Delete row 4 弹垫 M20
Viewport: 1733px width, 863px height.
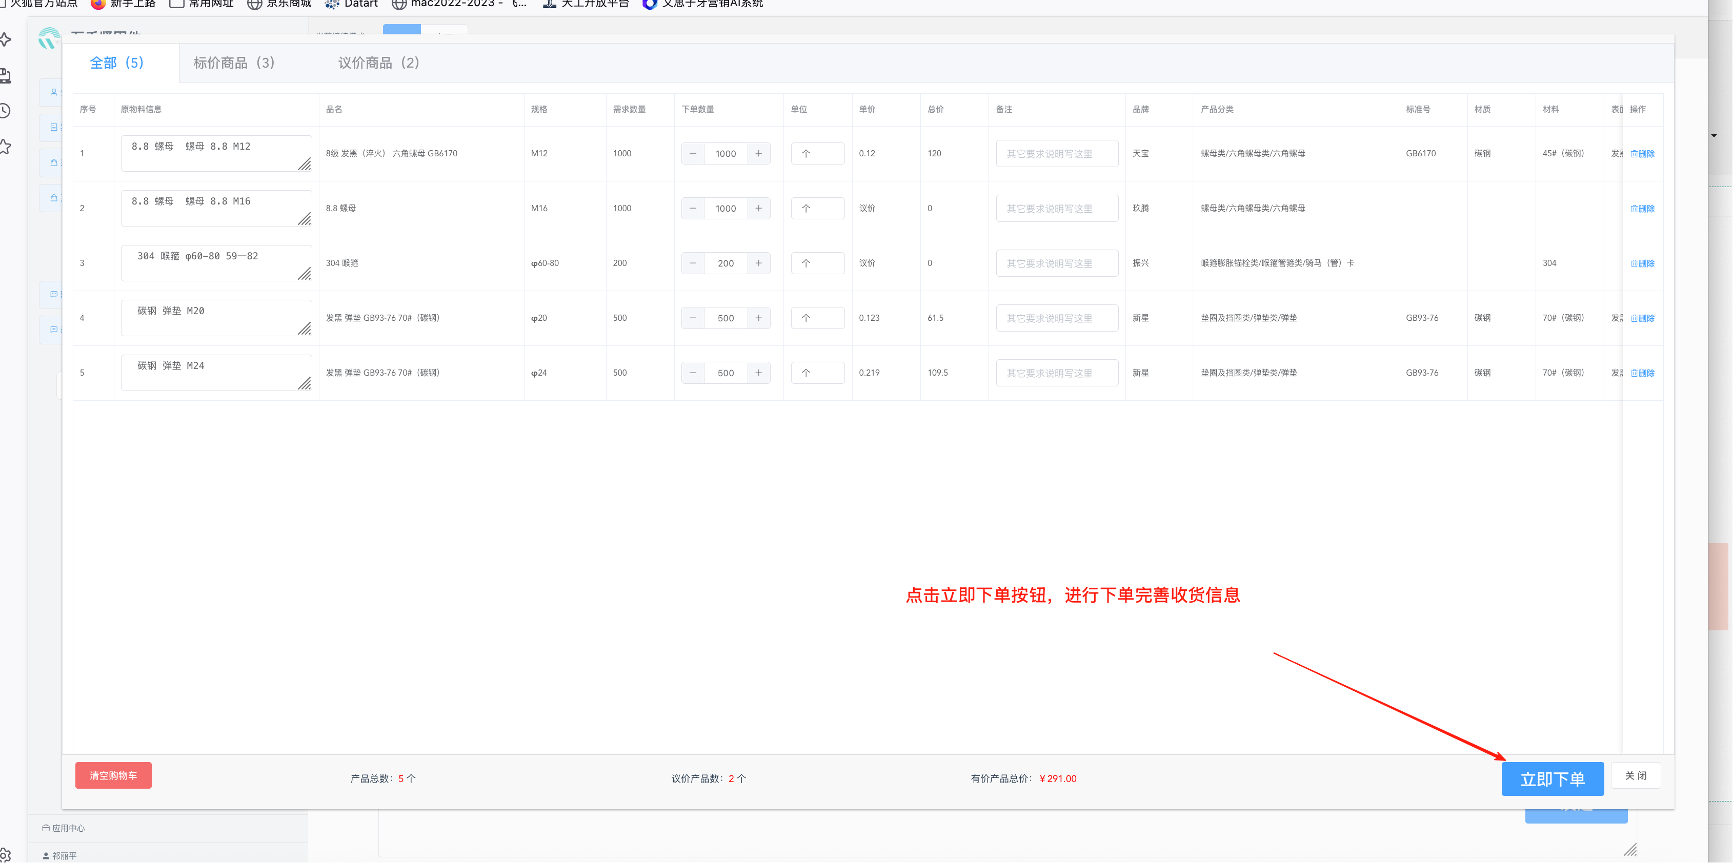coord(1642,318)
